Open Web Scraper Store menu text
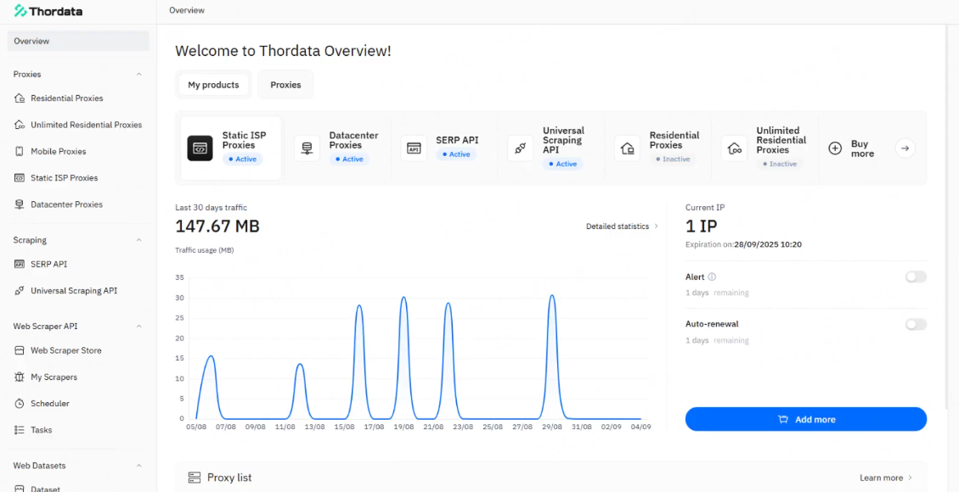This screenshot has height=492, width=959. pyautogui.click(x=66, y=350)
